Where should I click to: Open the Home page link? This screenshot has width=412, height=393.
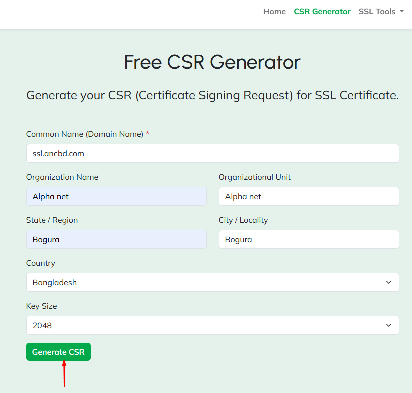[x=274, y=12]
